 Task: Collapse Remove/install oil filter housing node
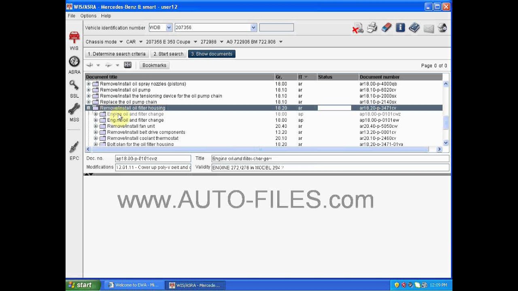tap(89, 108)
